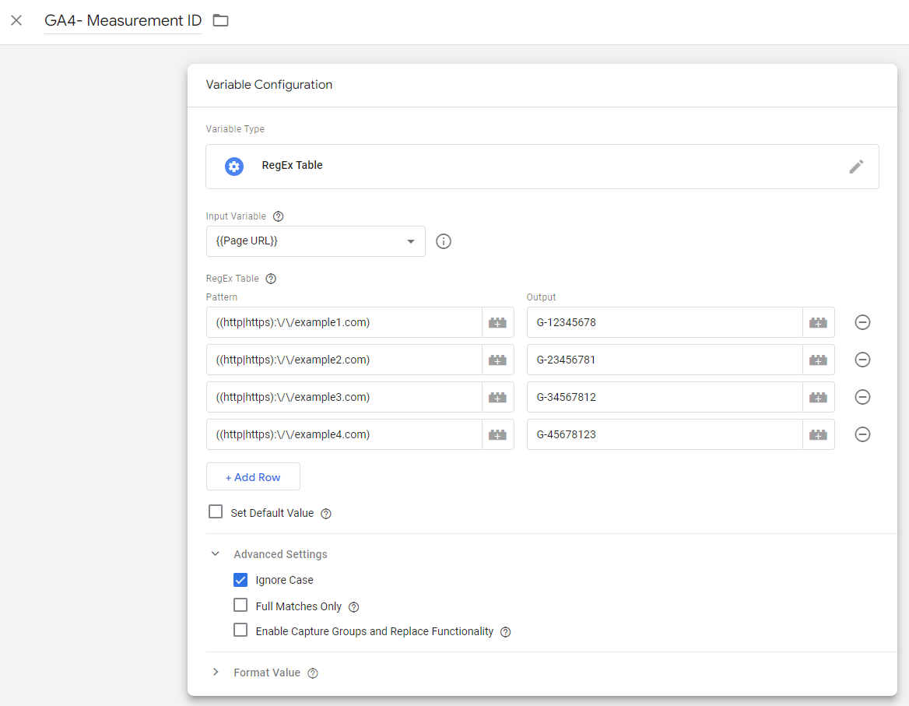Insert variable in the example1.com pattern field
The image size is (909, 706).
(x=497, y=322)
